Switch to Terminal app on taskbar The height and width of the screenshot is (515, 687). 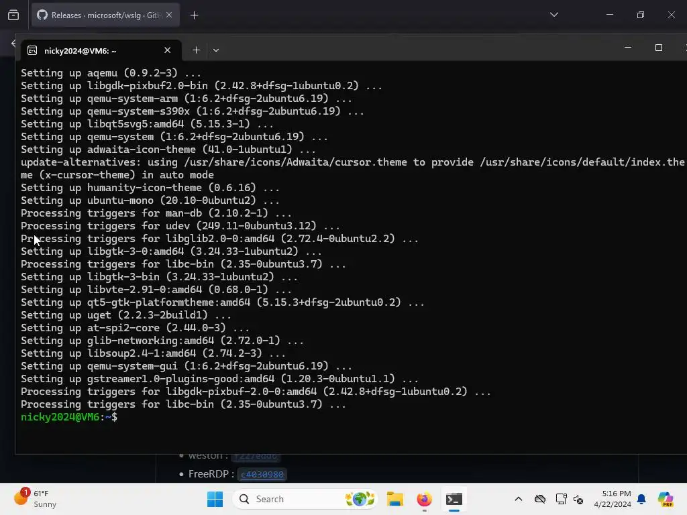[x=454, y=499]
